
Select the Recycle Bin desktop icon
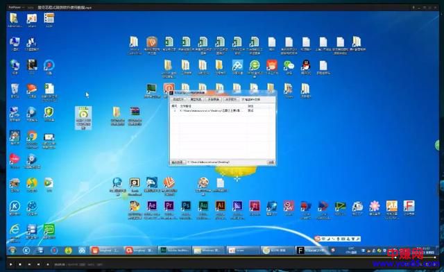point(15,89)
